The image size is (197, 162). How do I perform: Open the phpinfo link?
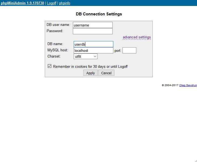[x=64, y=3]
